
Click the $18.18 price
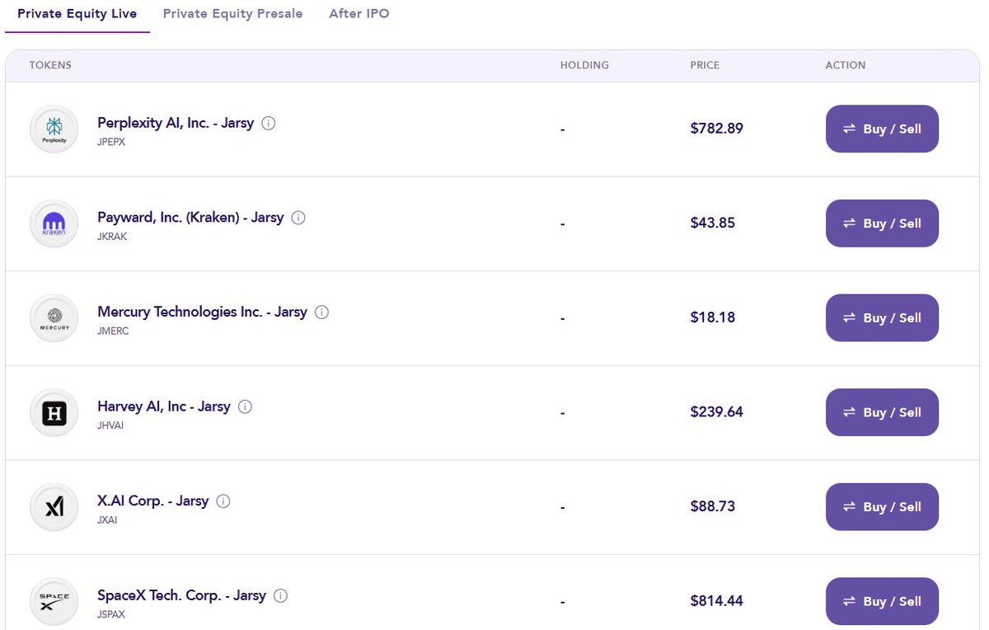(713, 317)
